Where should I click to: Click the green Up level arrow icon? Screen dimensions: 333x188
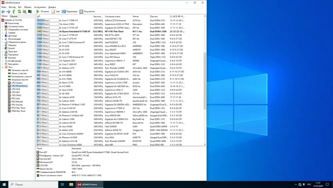click(14, 11)
